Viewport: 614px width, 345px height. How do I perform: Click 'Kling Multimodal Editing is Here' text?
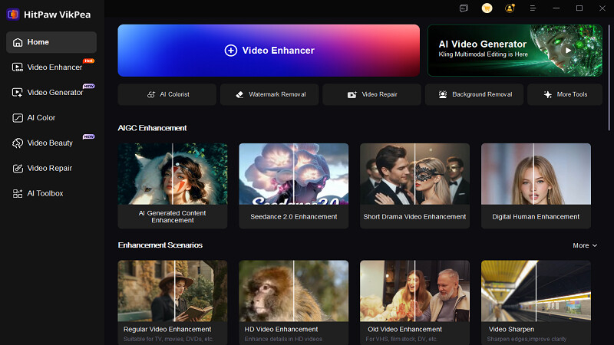coord(484,54)
